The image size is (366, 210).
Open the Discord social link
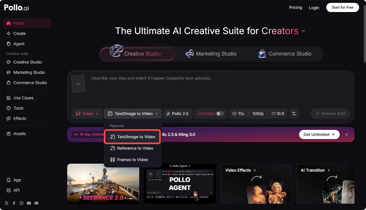[36, 203]
